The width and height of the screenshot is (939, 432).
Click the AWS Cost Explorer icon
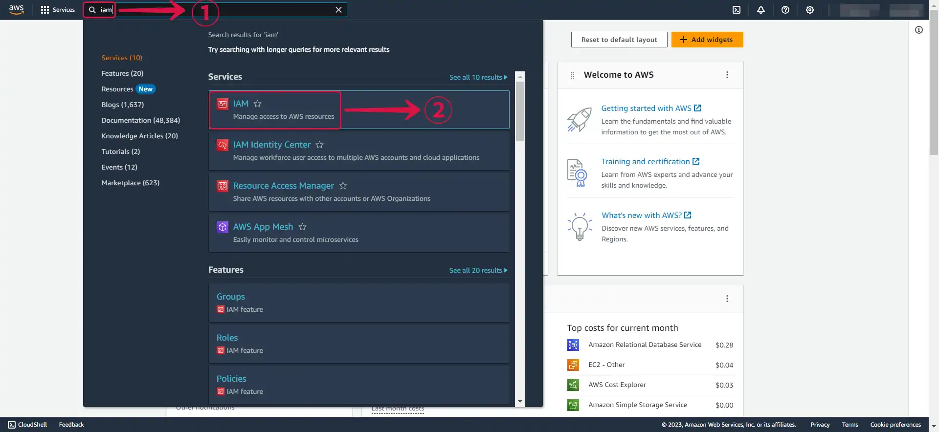point(573,385)
